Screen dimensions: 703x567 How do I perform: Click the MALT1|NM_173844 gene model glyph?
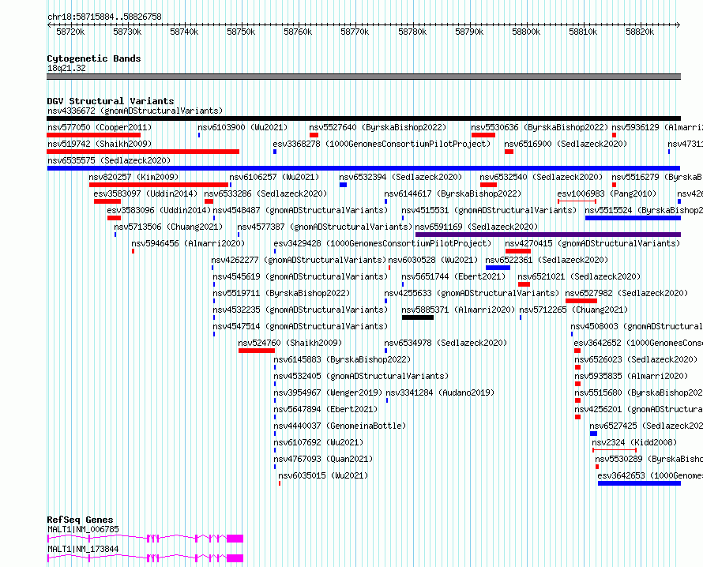(x=145, y=558)
